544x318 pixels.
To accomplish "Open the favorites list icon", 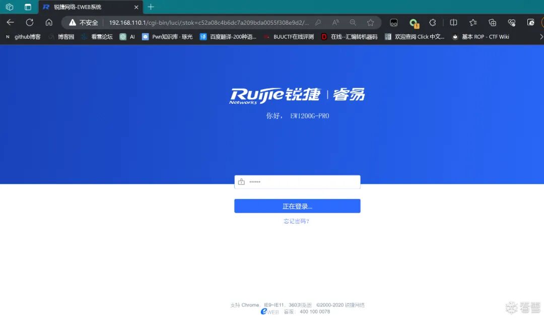I will click(473, 23).
